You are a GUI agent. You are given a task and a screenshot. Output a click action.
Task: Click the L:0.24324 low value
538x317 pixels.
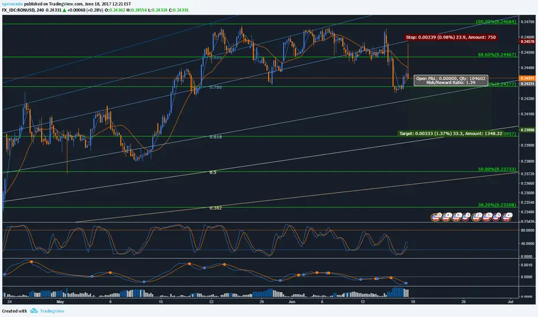(158, 10)
